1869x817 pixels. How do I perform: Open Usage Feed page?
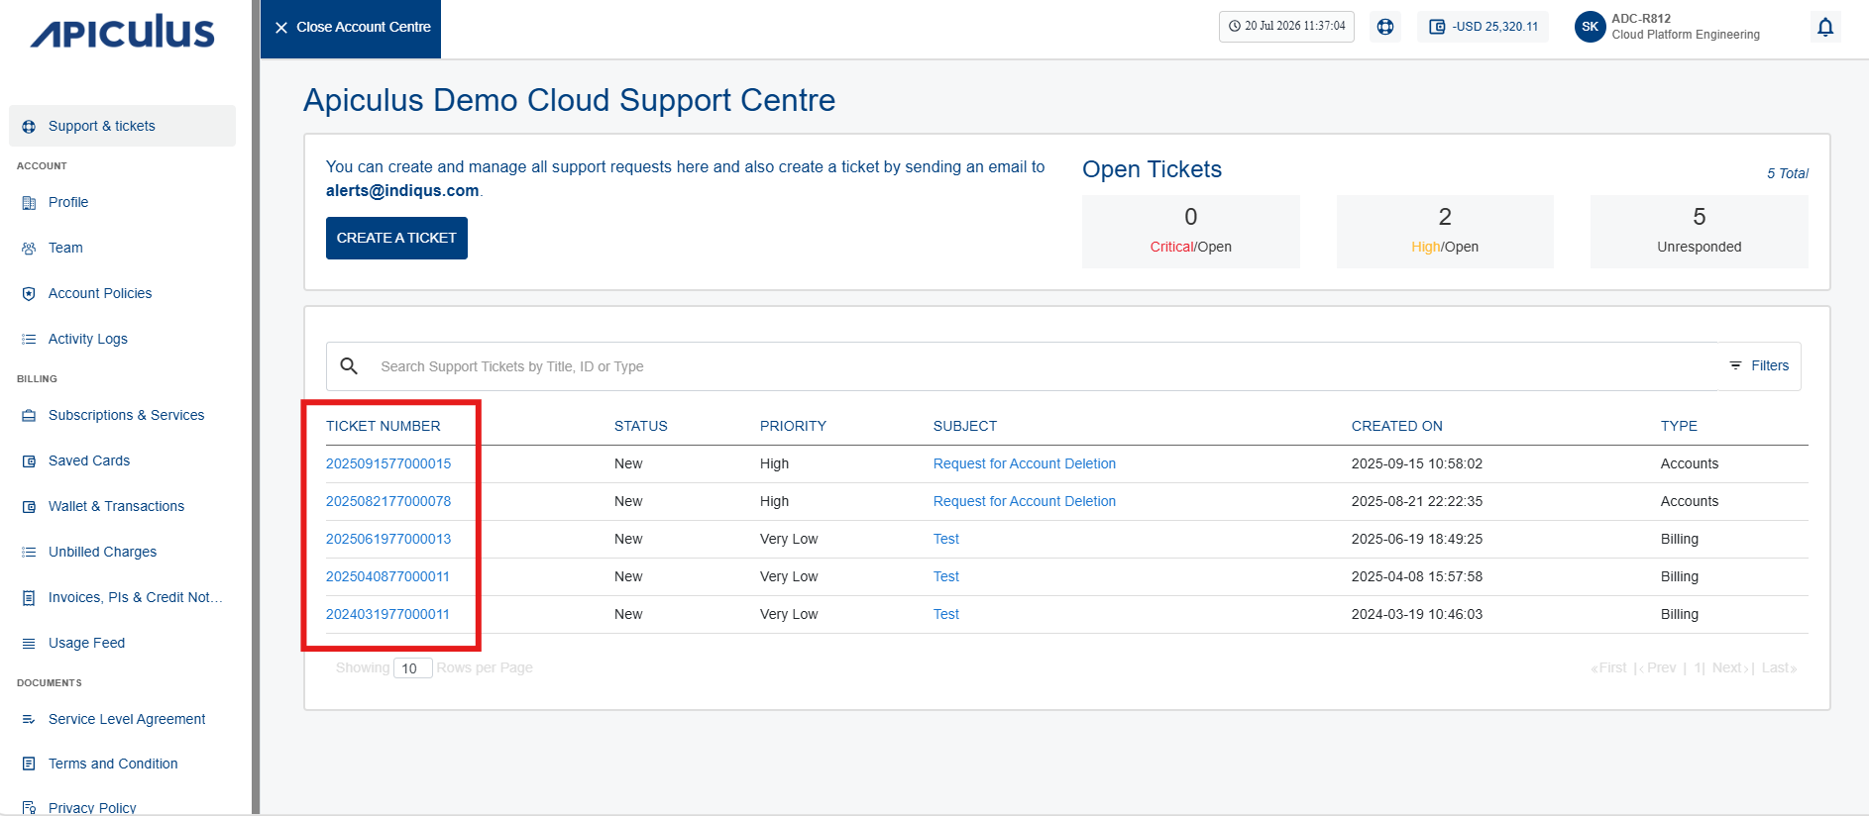[87, 644]
